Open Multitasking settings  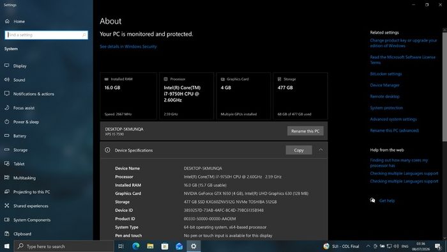pyautogui.click(x=20, y=178)
